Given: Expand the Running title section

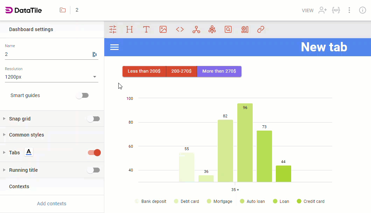Looking at the screenshot, I should 23,170.
